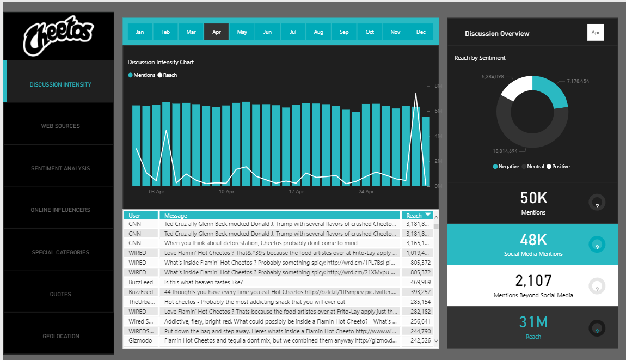
Task: Click the Cheetos logo
Action: point(59,35)
